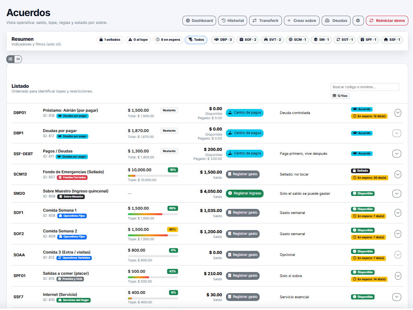The image size is (413, 310).
Task: Open the Dashboard page
Action: click(x=199, y=21)
